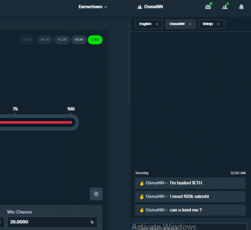This screenshot has height=230, width=251.
Task: Close the English chat tab
Action: click(x=157, y=24)
